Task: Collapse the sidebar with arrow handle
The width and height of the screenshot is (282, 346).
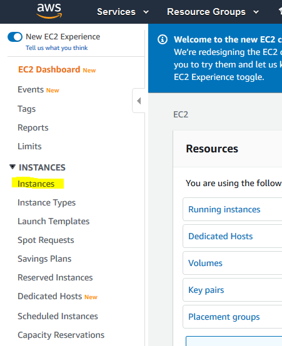Action: [x=139, y=101]
